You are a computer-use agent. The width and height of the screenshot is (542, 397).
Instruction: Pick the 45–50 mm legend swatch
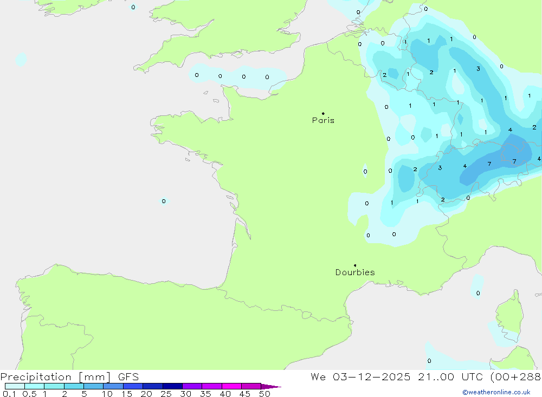click(x=251, y=386)
